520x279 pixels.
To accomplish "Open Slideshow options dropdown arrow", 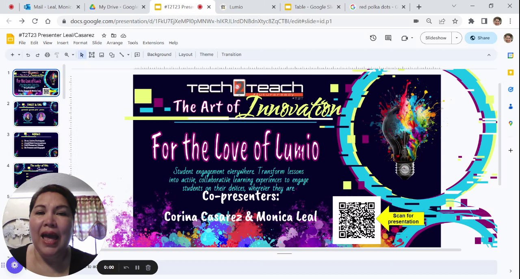I will [457, 38].
